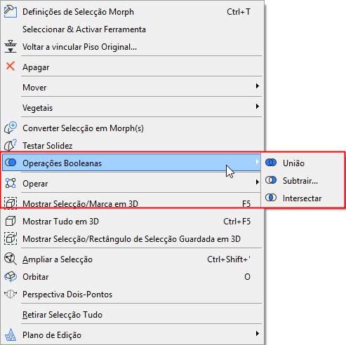The height and width of the screenshot is (345, 346).
Task: Open the Vegetais menu entry
Action: pyautogui.click(x=132, y=108)
